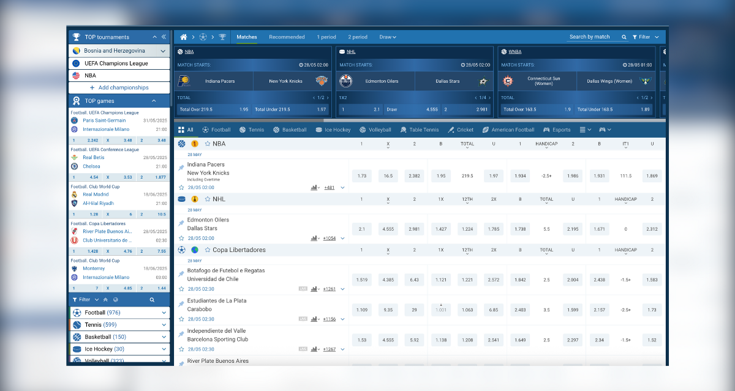
Task: Select the Football sport tab
Action: click(x=216, y=130)
